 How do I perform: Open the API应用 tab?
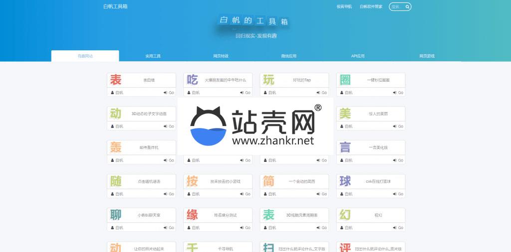357,56
